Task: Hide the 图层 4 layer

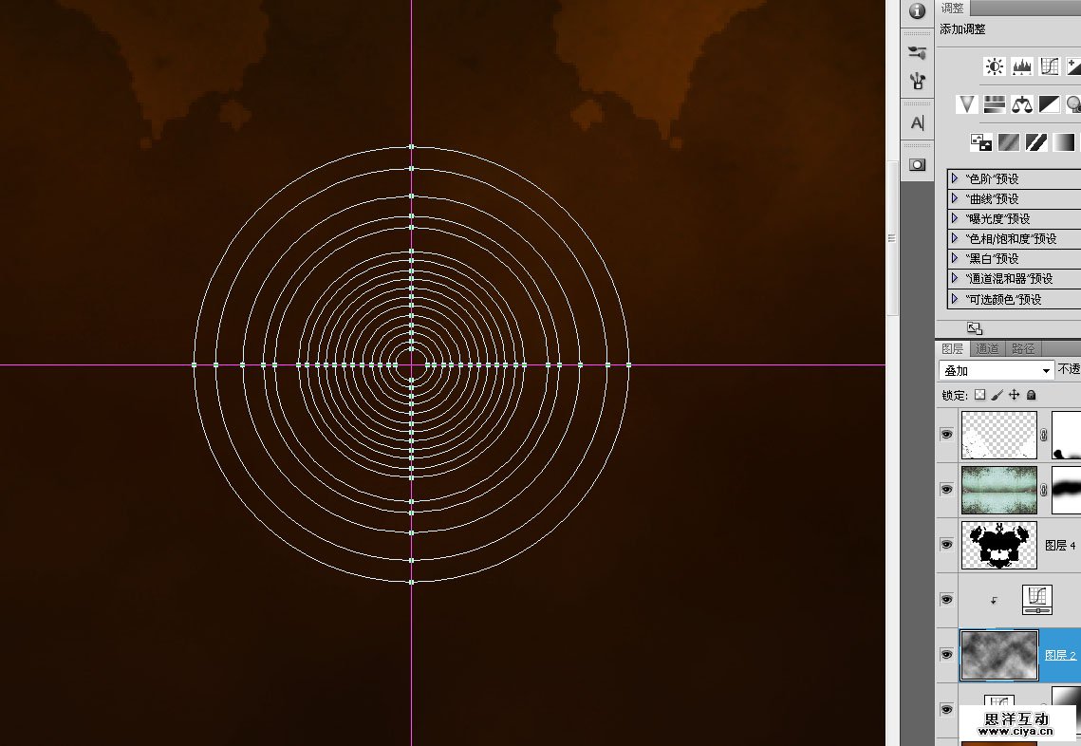Action: click(946, 545)
